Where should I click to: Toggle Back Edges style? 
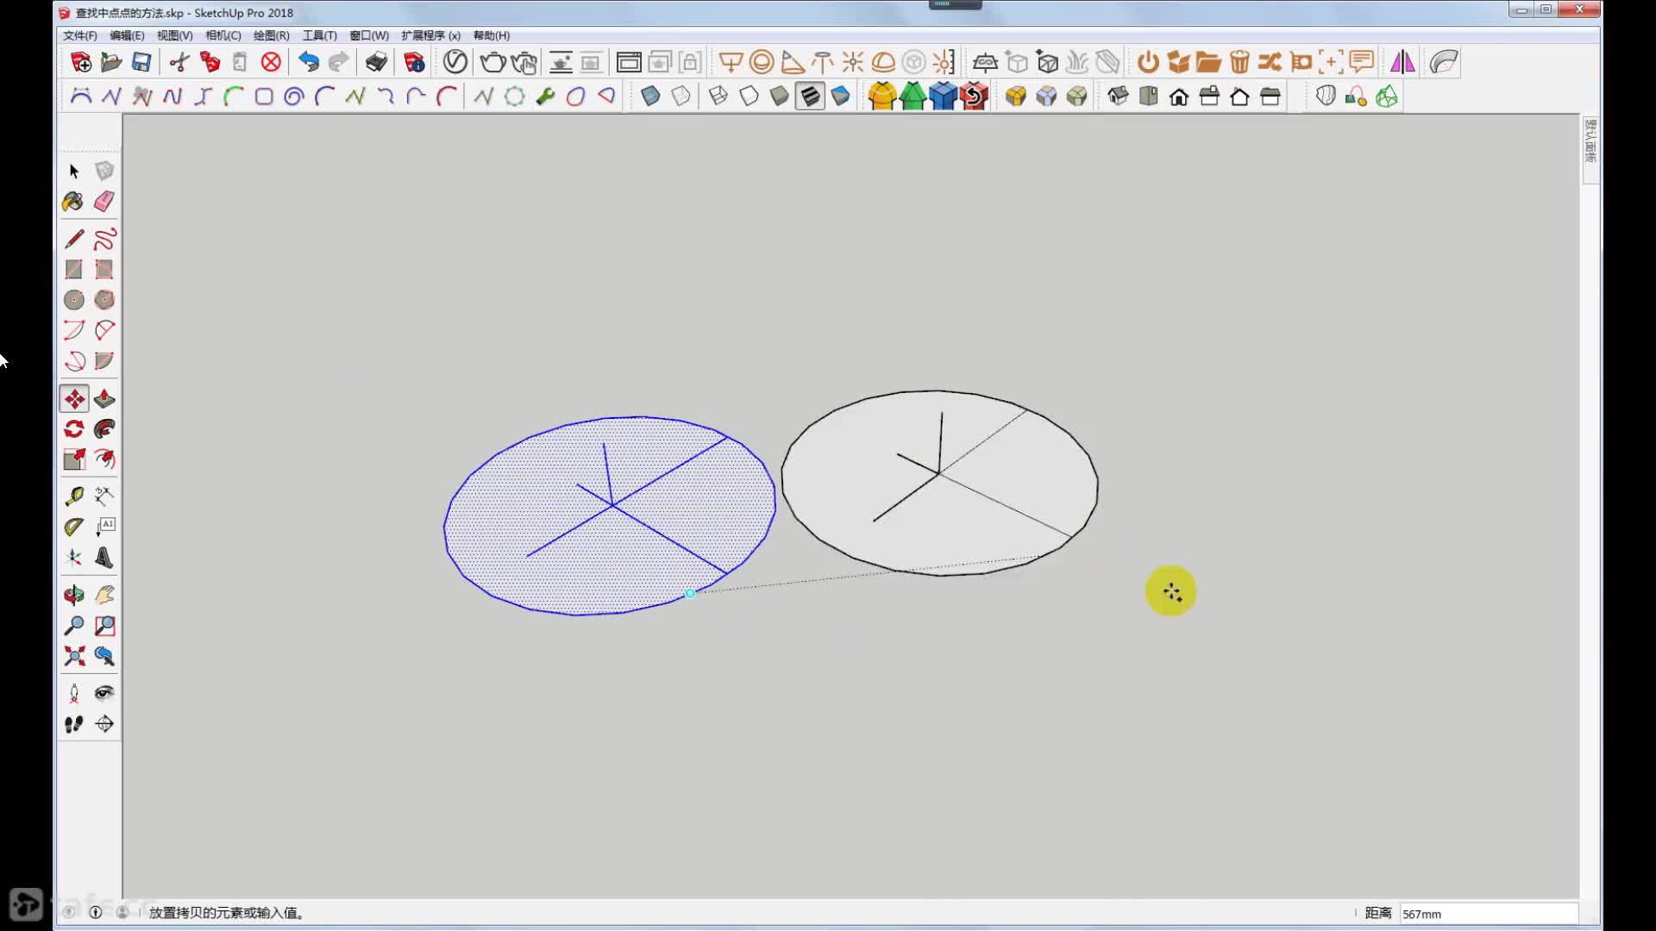[681, 97]
